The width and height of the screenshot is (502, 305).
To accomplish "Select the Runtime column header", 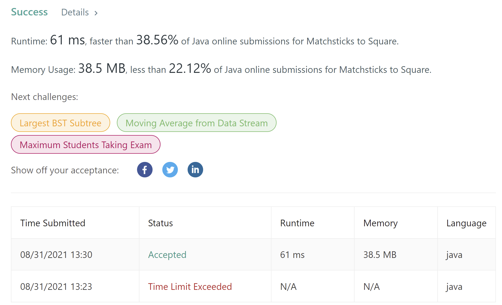I will pos(297,223).
